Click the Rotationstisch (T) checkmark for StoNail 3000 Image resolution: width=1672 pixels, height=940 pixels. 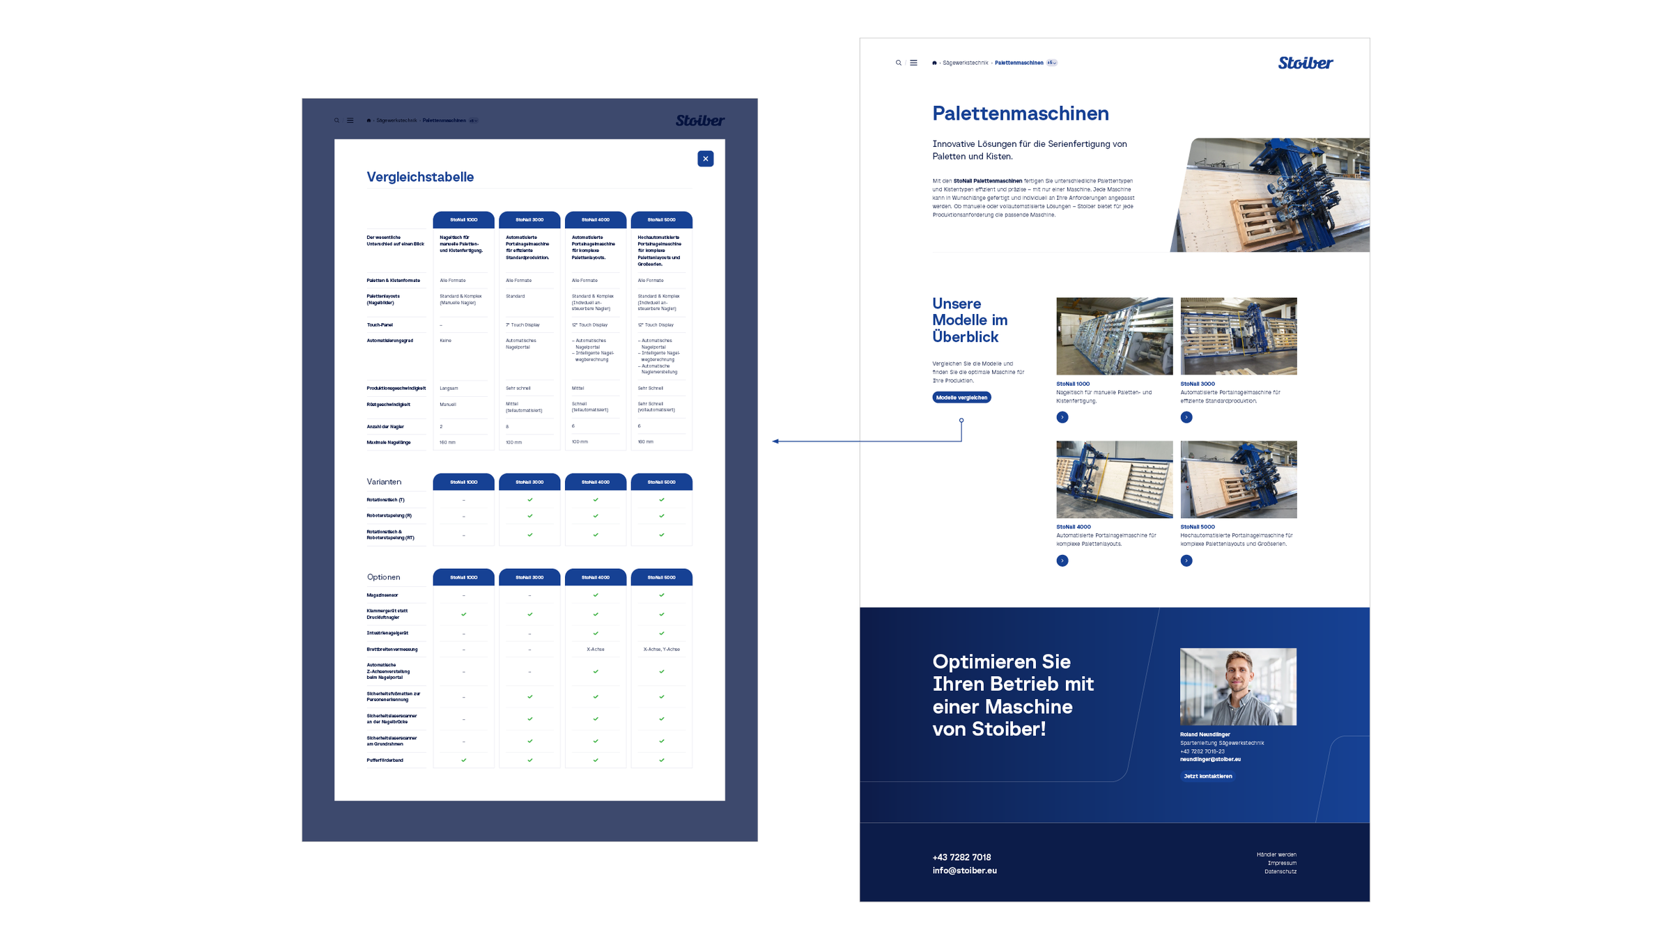[529, 500]
